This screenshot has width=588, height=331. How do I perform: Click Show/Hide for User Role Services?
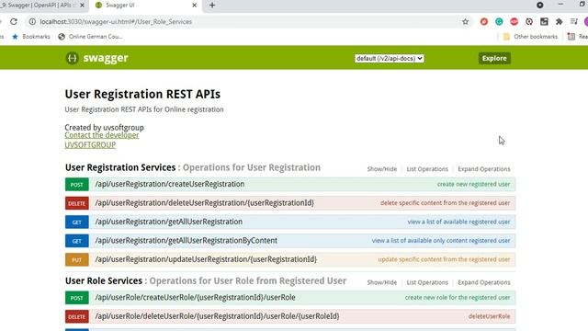(x=382, y=282)
